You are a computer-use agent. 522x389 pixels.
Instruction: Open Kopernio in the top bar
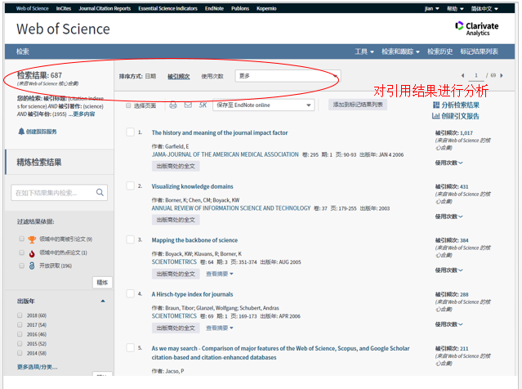click(x=266, y=8)
